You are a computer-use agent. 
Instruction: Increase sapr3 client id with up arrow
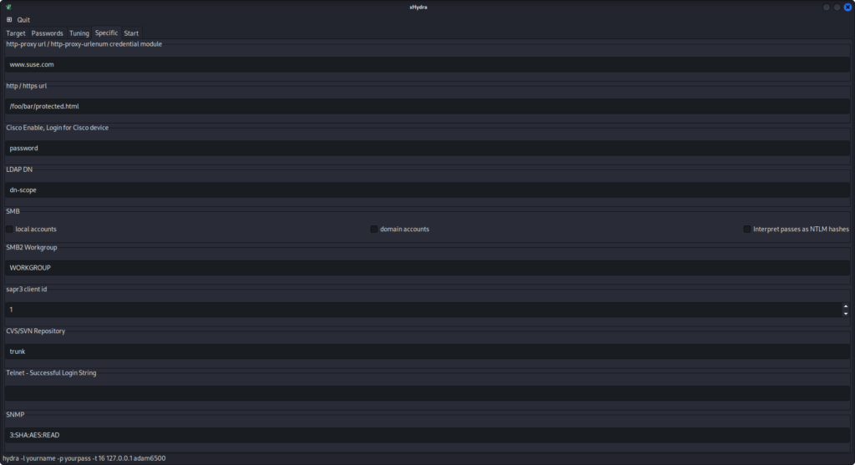[x=845, y=306]
